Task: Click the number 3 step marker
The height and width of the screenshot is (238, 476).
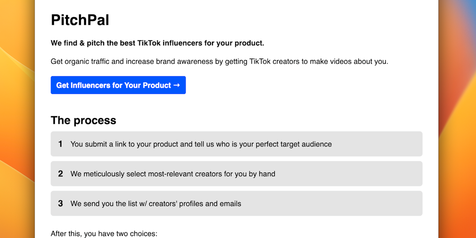Action: pos(60,204)
